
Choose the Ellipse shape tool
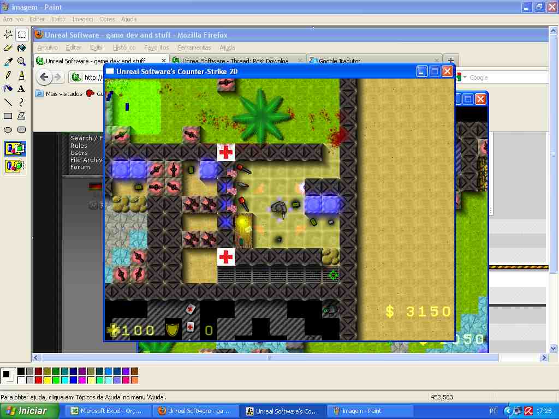pos(8,130)
